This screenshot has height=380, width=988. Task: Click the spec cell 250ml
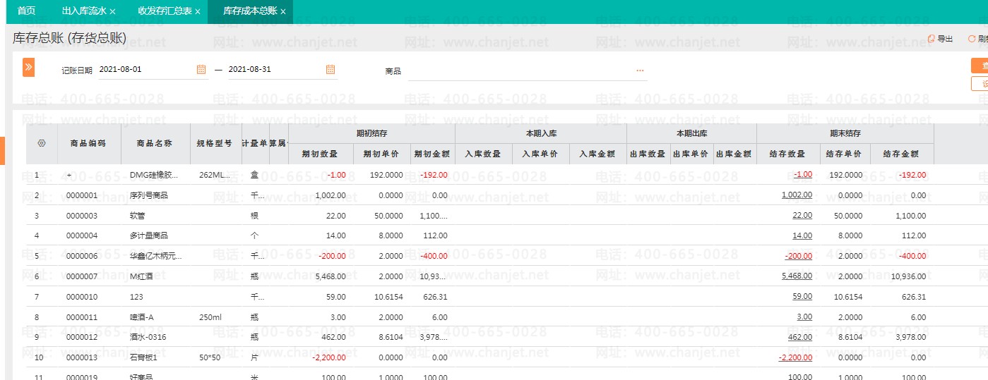(x=210, y=317)
